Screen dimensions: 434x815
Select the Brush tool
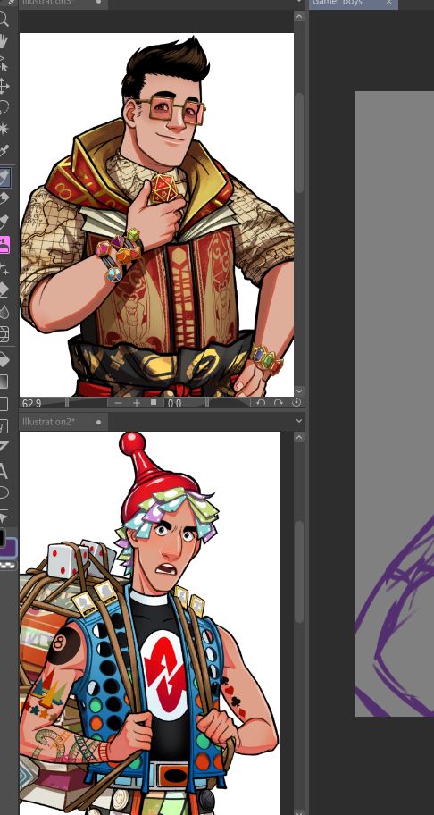[x=4, y=222]
